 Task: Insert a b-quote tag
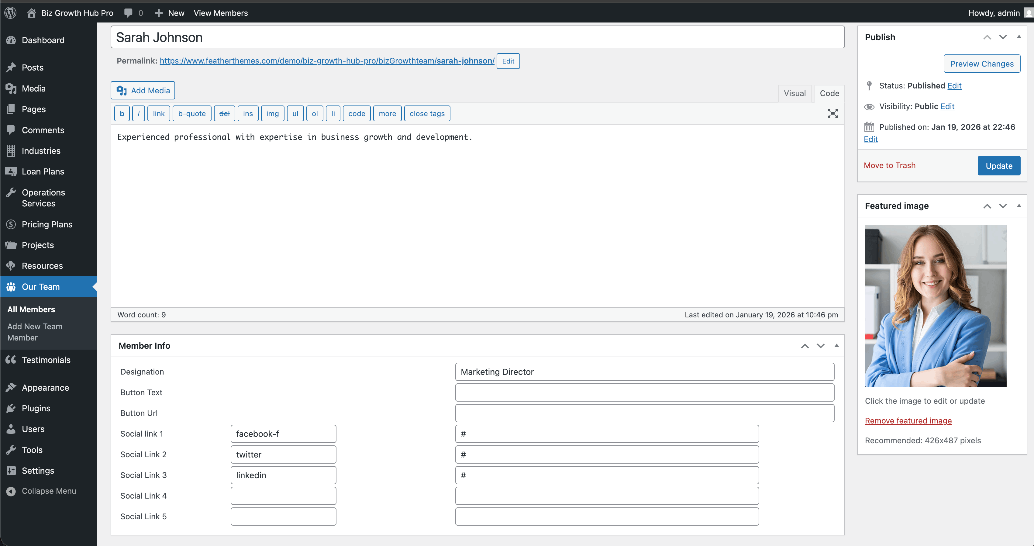tap(192, 114)
